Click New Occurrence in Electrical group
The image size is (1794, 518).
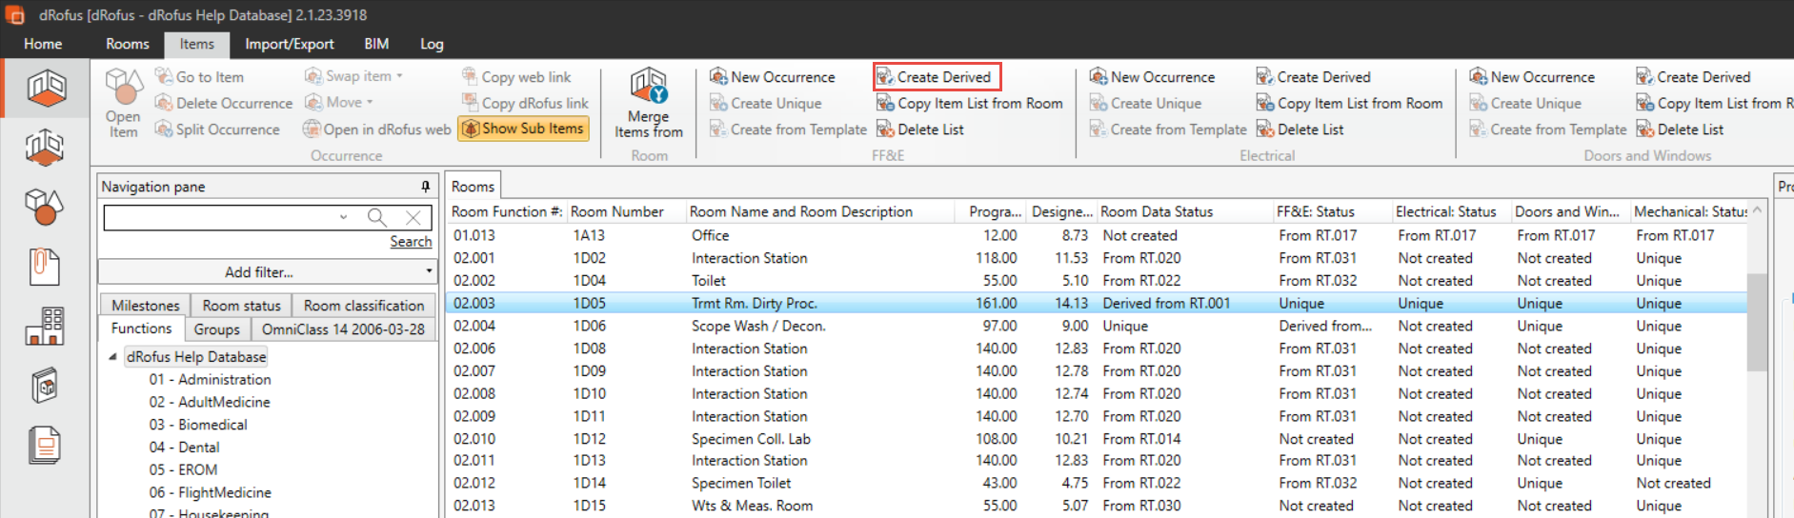pos(1153,77)
